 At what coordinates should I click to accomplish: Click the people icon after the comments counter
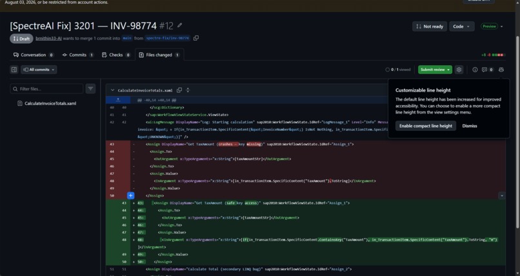(501, 70)
